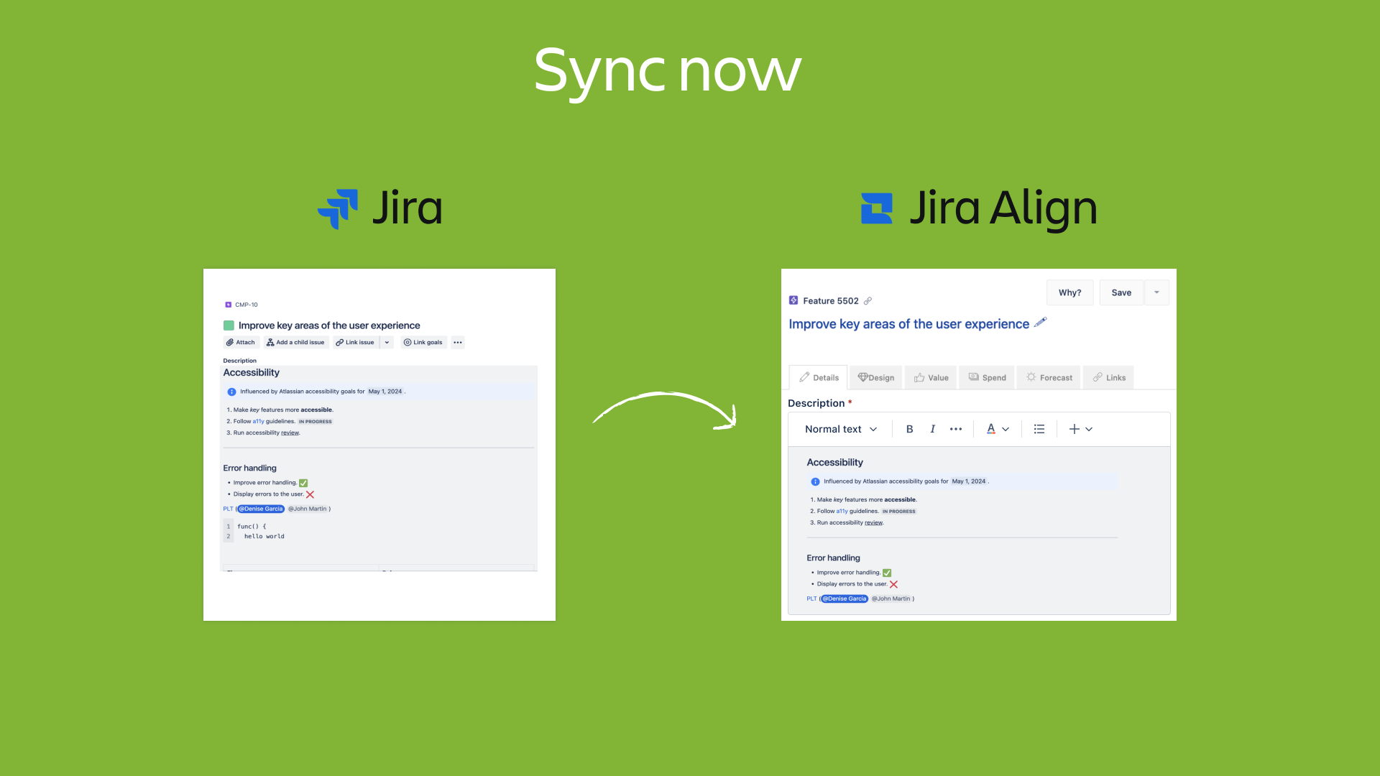Viewport: 1380px width, 776px height.
Task: Open the bullet list icon in the editor
Action: point(1039,429)
